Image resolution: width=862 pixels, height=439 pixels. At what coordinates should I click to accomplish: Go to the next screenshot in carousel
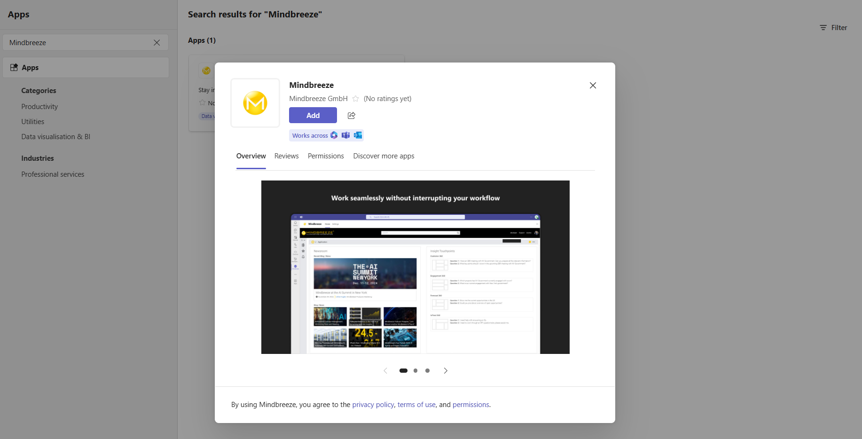[446, 371]
